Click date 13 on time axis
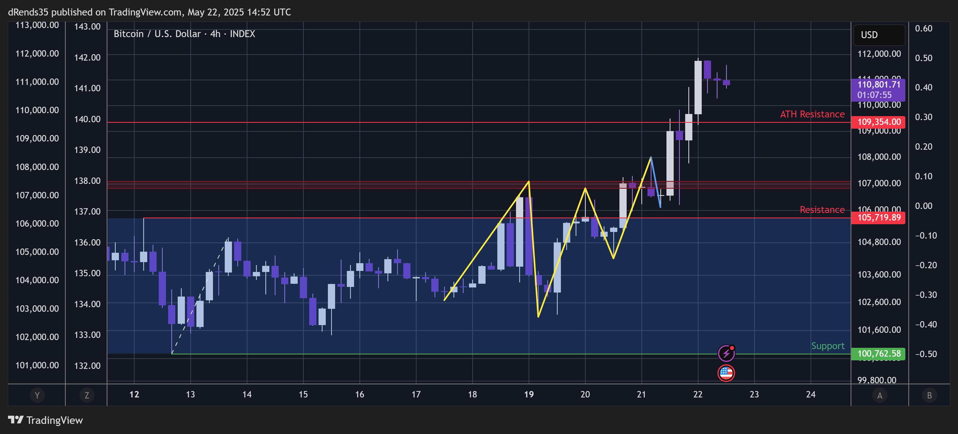958x434 pixels. [191, 394]
